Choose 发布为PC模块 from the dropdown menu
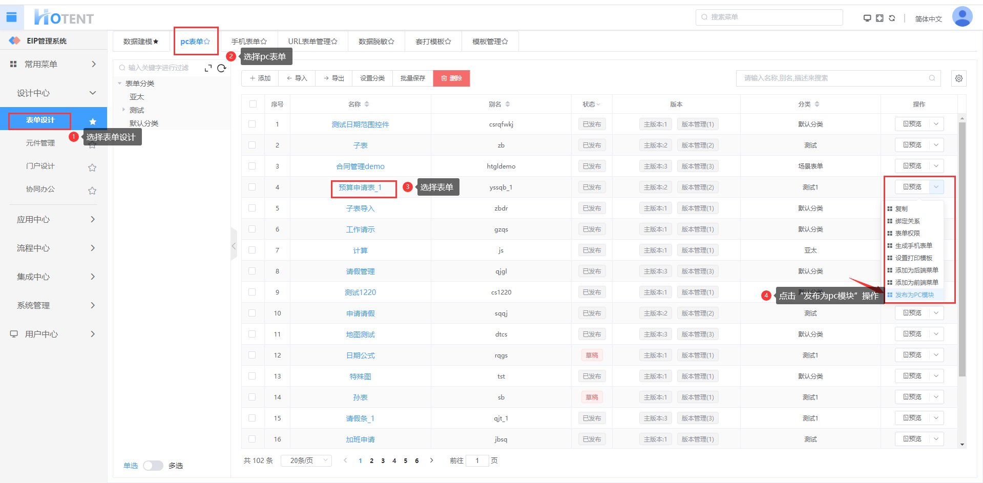 914,295
